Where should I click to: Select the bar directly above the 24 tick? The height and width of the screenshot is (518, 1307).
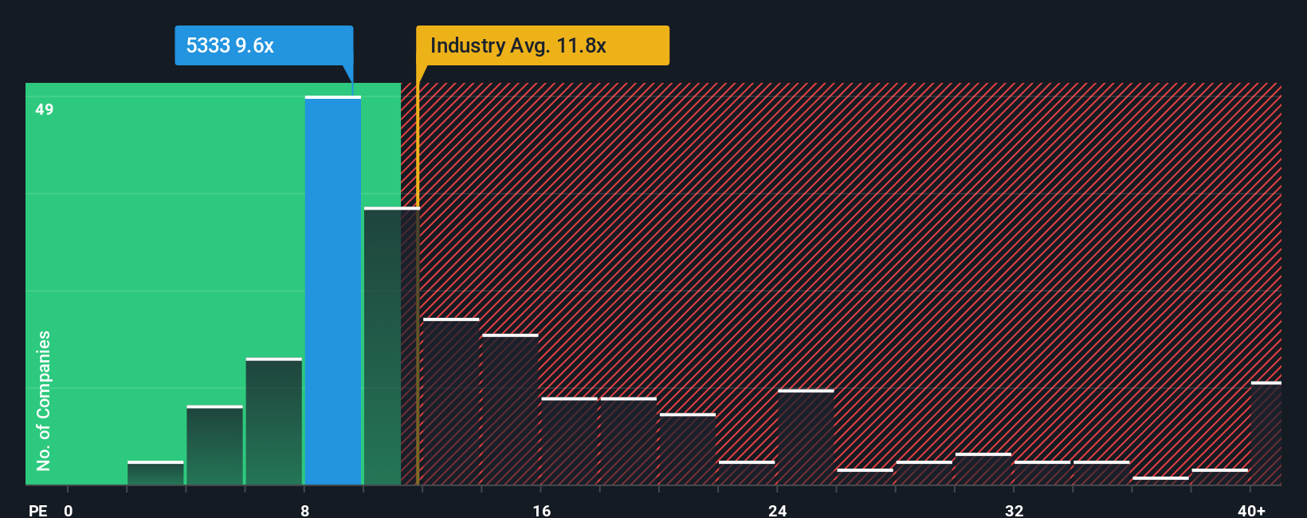(806, 438)
